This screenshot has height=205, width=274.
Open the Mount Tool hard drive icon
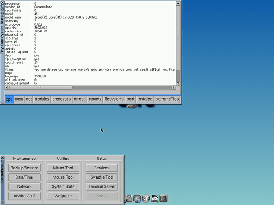[x=155, y=198]
